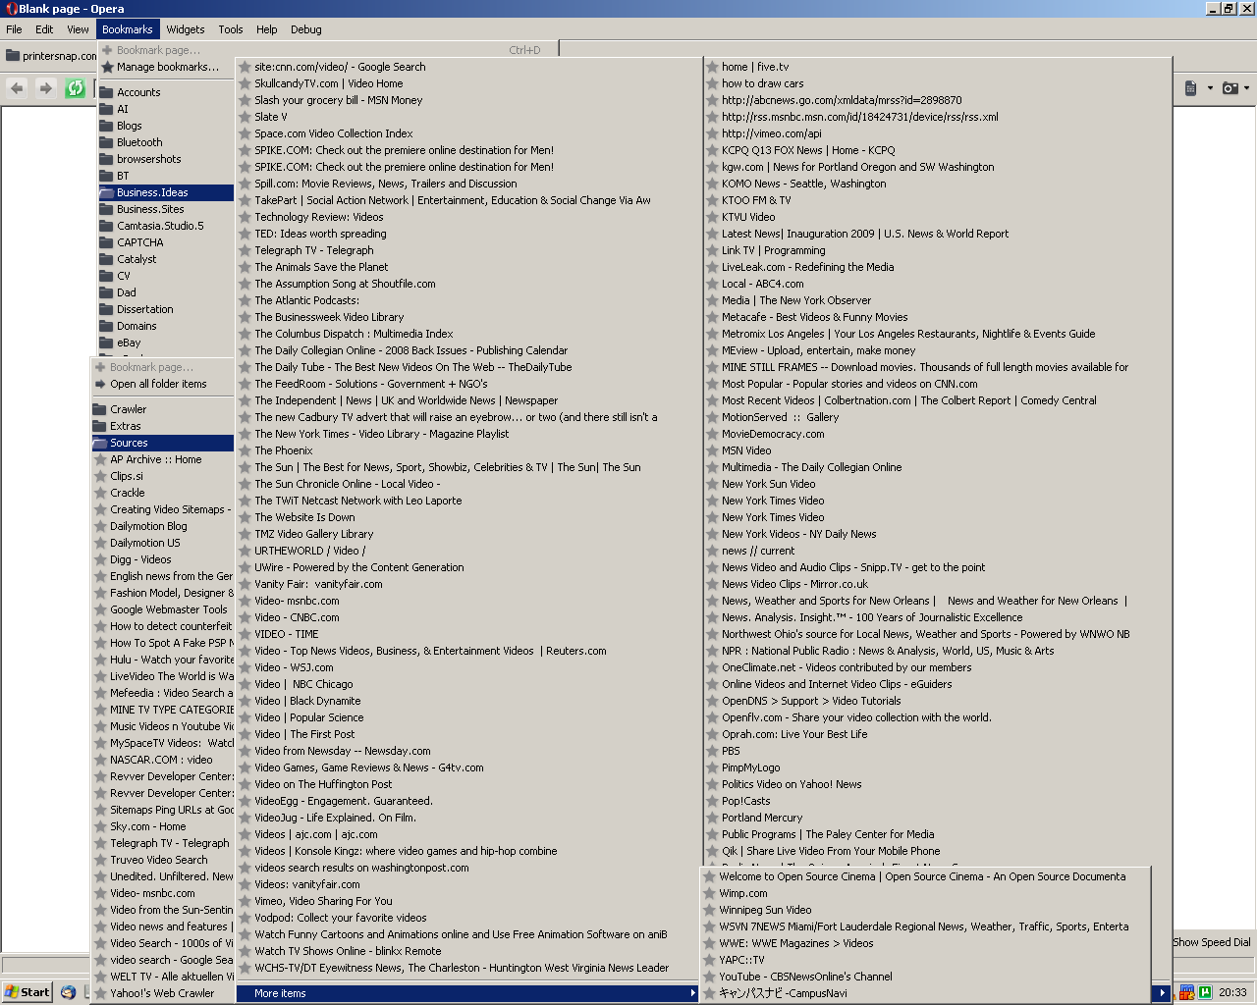
Task: Open the dropdown arrow beside the document icon
Action: coord(1210,88)
